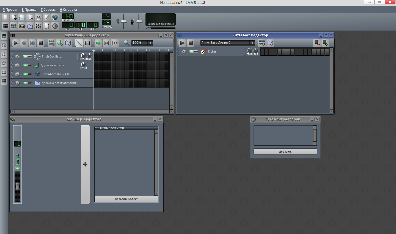Click Добавить in Рэка контроллеров
This screenshot has height=234, width=396.
point(285,151)
